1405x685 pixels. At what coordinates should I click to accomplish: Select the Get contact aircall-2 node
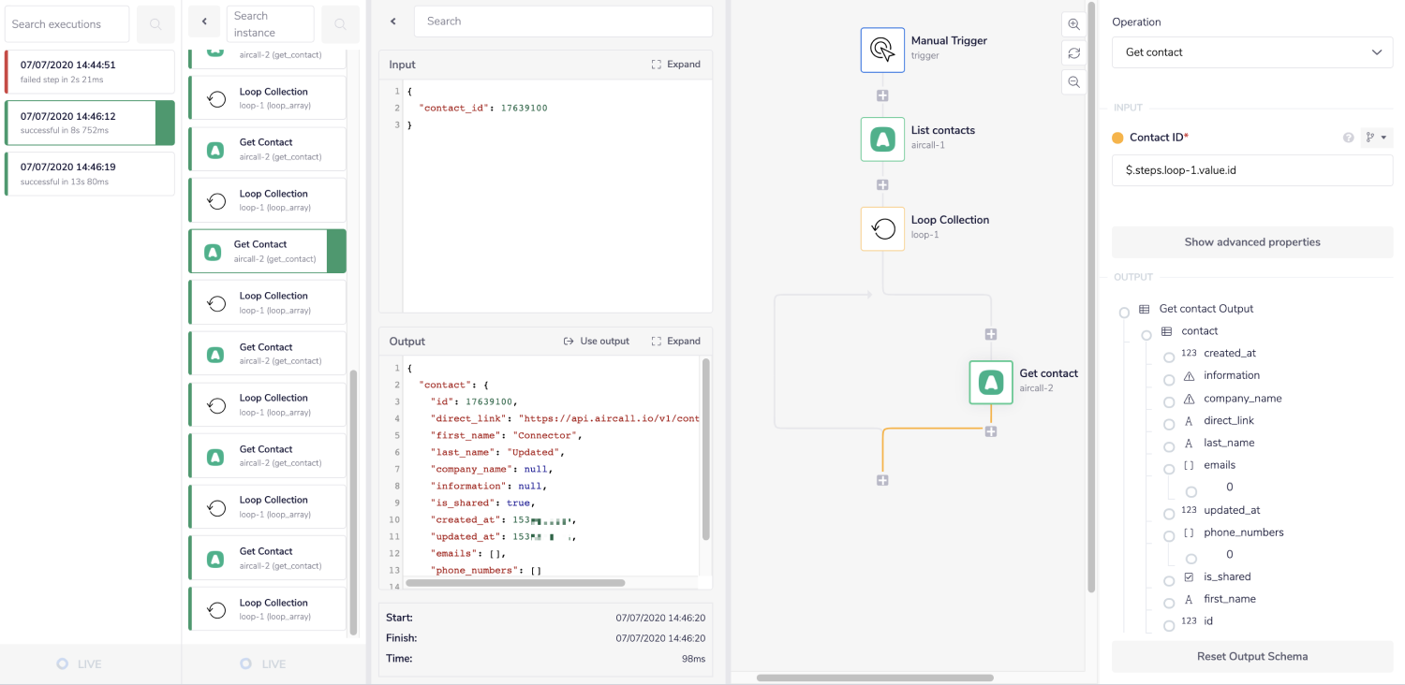pyautogui.click(x=990, y=383)
